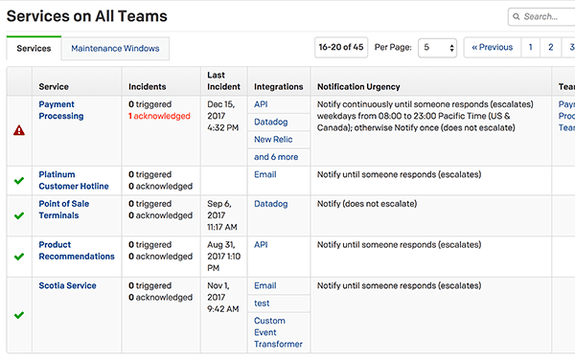Click the green checkmark for Platinum Customer Hotline
This screenshot has width=575, height=359.
click(x=19, y=180)
